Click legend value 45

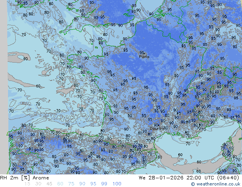[49, 184]
